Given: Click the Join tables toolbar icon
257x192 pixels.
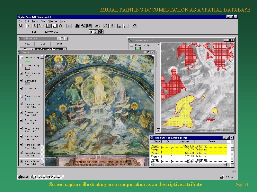Looking at the screenshot, I should (97, 26).
